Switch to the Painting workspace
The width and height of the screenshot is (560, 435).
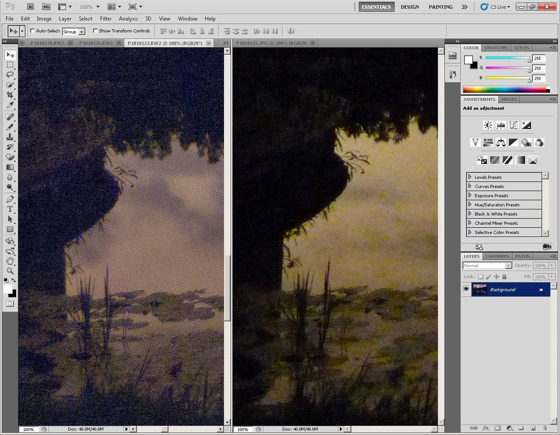tap(441, 7)
